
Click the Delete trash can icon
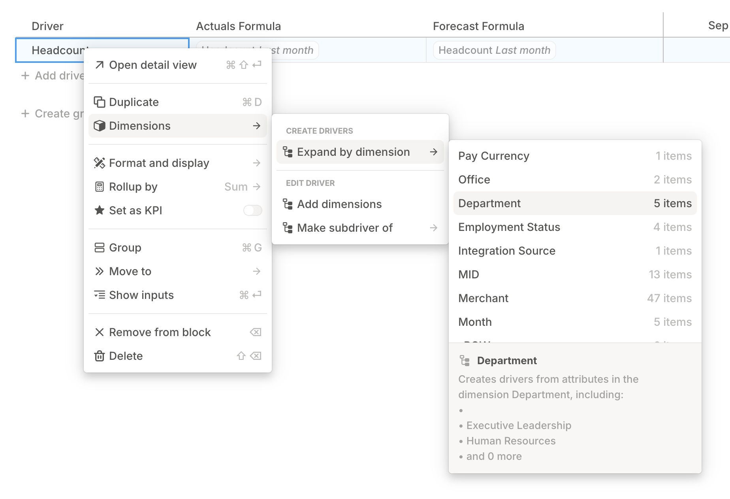click(100, 356)
